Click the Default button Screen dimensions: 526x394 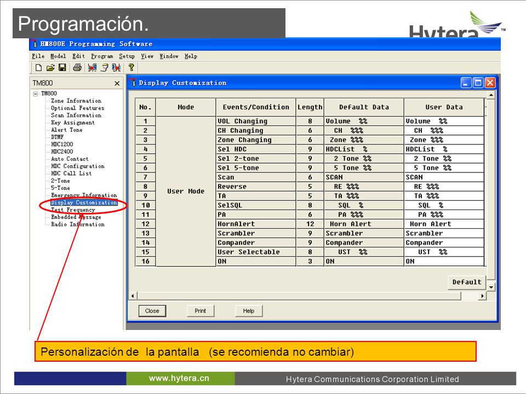point(467,282)
